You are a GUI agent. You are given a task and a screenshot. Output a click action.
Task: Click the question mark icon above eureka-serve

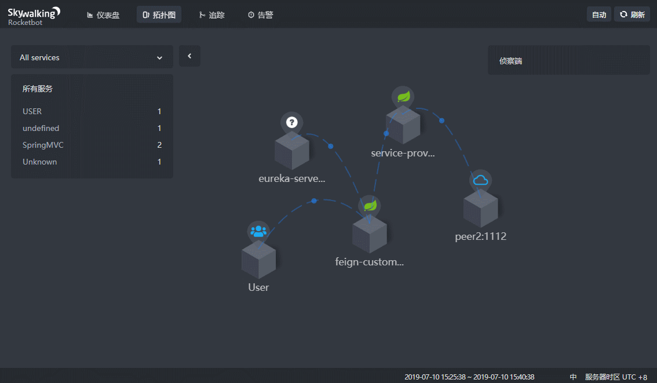pos(291,122)
